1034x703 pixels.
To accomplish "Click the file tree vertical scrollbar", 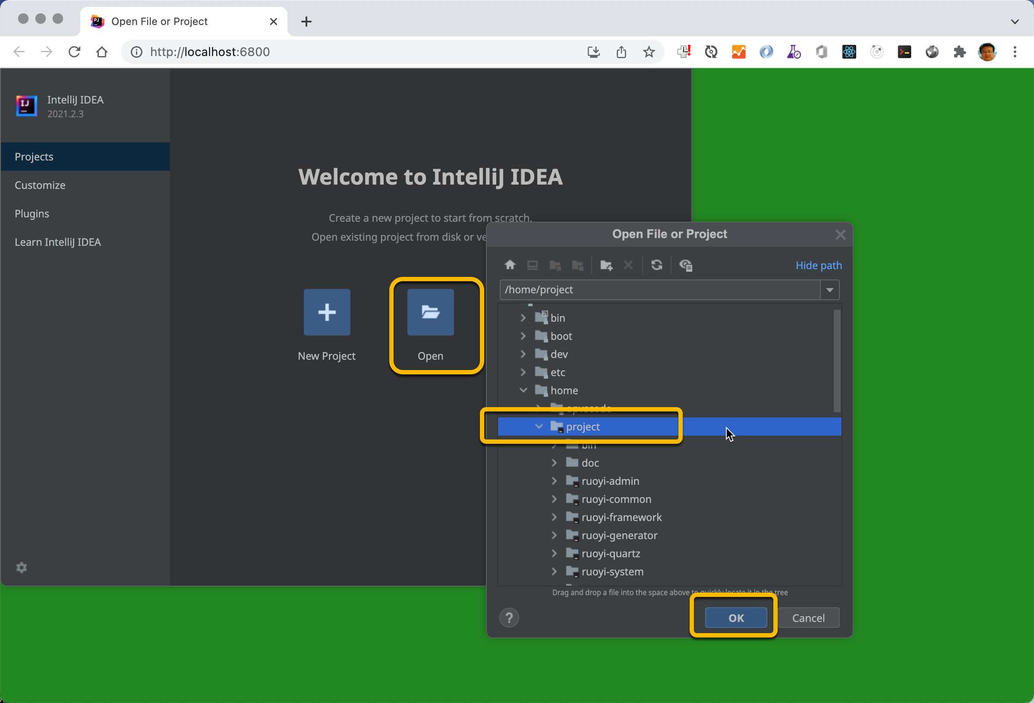I will (837, 361).
